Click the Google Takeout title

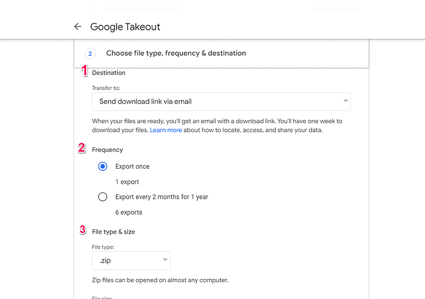pos(125,27)
